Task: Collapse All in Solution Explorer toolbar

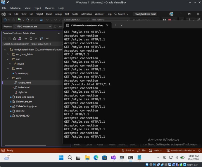Action: point(36,38)
